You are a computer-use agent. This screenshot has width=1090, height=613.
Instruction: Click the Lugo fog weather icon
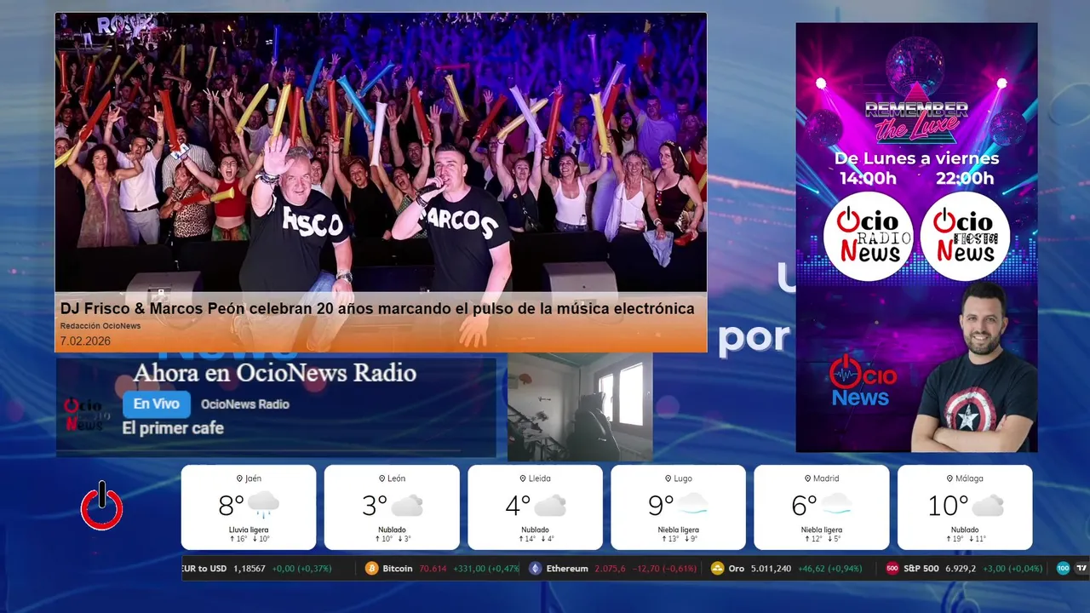click(x=693, y=504)
